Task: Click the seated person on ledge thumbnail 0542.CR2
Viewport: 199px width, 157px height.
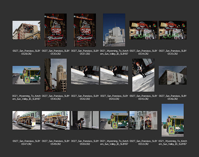Action: click(85, 75)
